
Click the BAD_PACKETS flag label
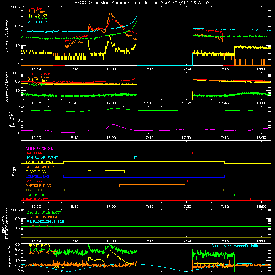[x=37, y=199]
